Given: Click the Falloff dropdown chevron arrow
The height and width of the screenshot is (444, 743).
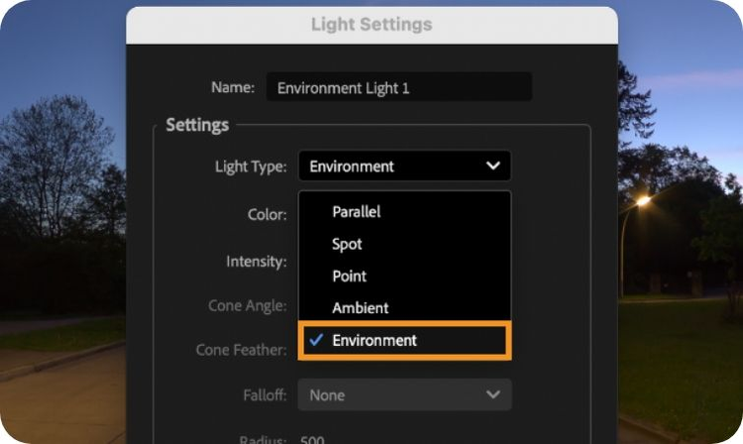Looking at the screenshot, I should pos(493,395).
